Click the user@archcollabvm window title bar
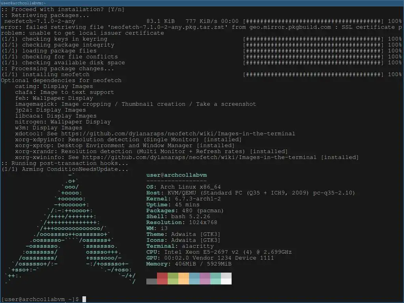This screenshot has height=303, width=404. (x=202, y=3)
